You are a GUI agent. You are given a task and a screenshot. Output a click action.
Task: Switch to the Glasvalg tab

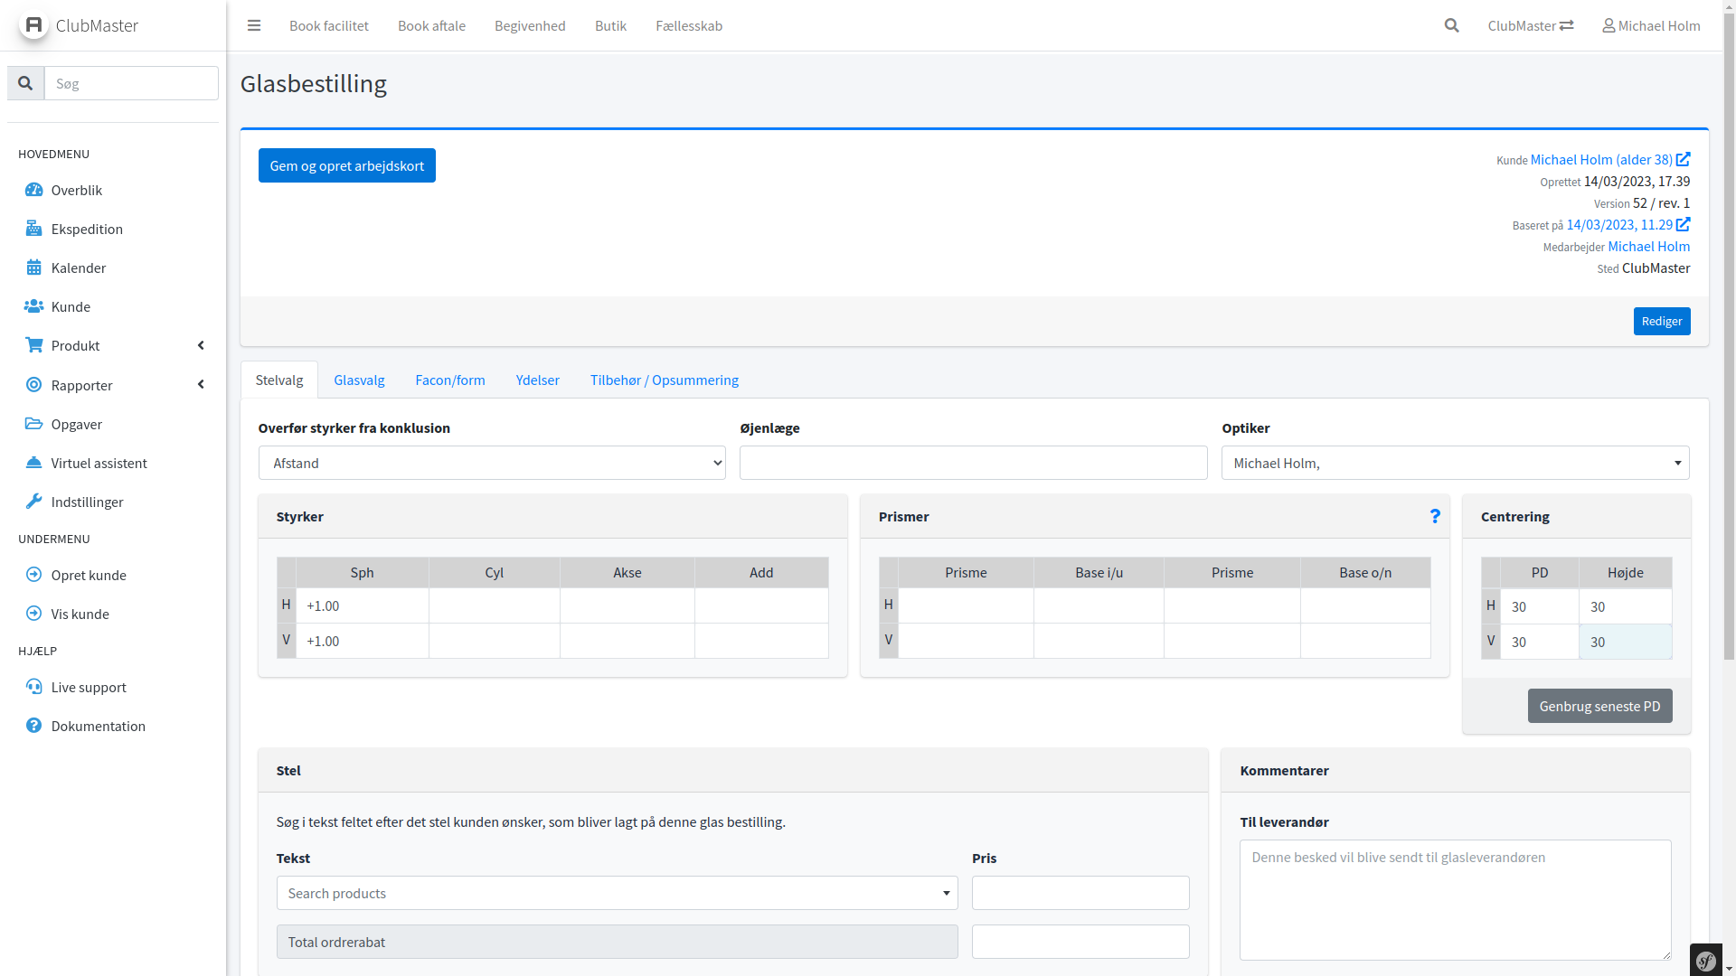[x=359, y=380]
